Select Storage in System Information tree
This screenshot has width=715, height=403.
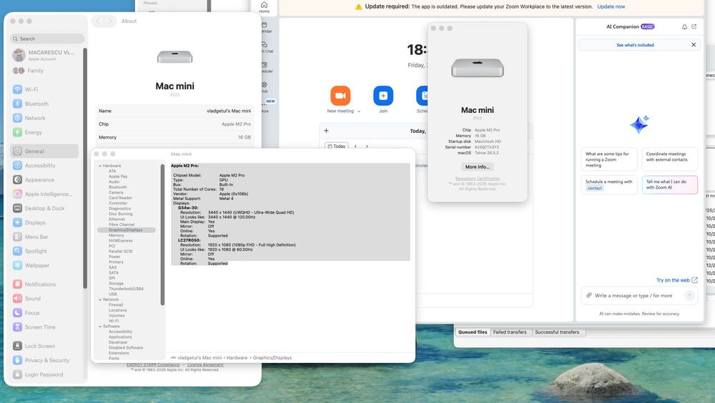[116, 284]
